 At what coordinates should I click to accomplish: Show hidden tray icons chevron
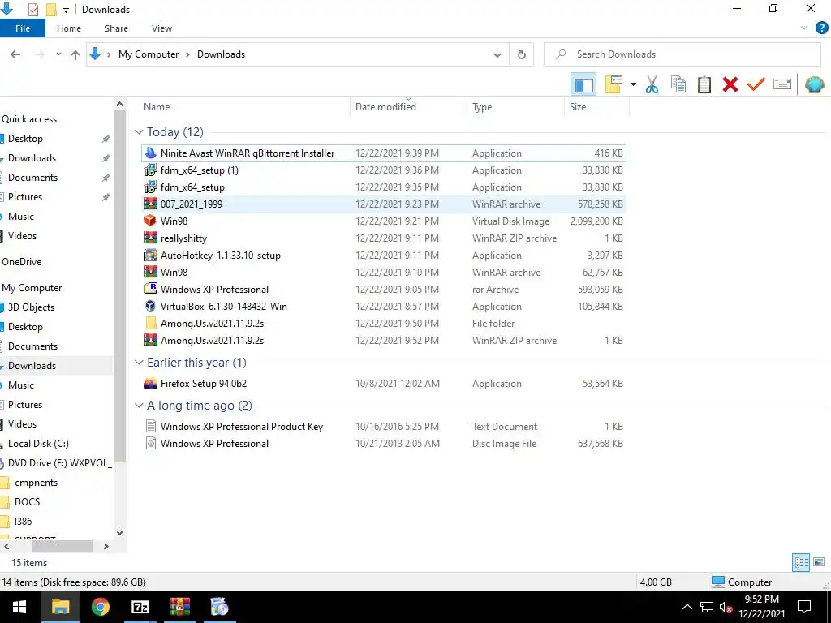687,607
